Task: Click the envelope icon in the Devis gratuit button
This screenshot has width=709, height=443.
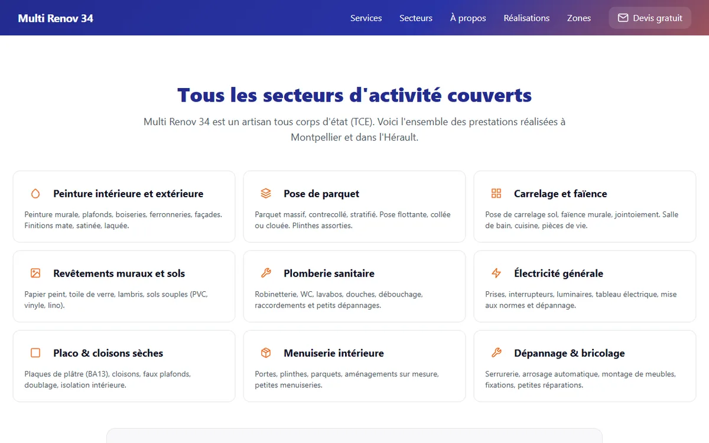Action: [623, 18]
